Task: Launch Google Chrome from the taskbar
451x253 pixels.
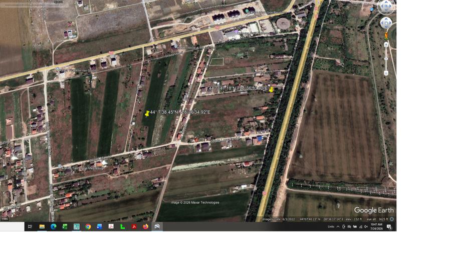Action: [x=88, y=226]
